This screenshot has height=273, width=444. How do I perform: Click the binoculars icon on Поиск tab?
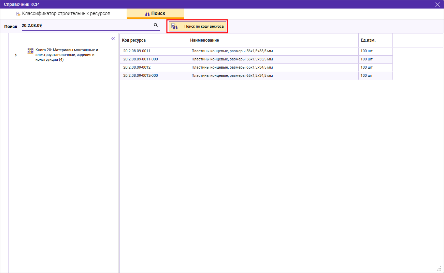147,14
